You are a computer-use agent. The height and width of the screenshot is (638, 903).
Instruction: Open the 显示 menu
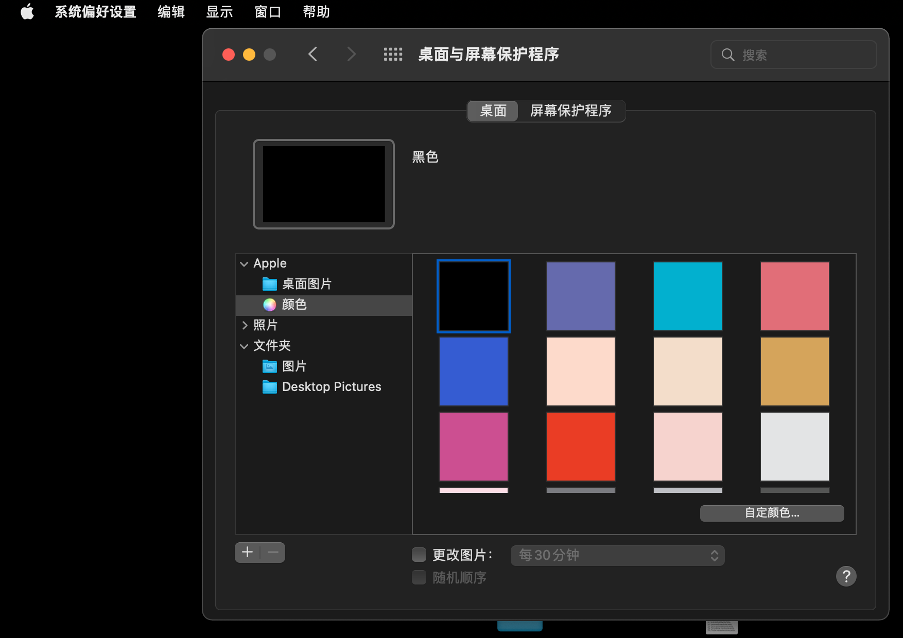(219, 11)
